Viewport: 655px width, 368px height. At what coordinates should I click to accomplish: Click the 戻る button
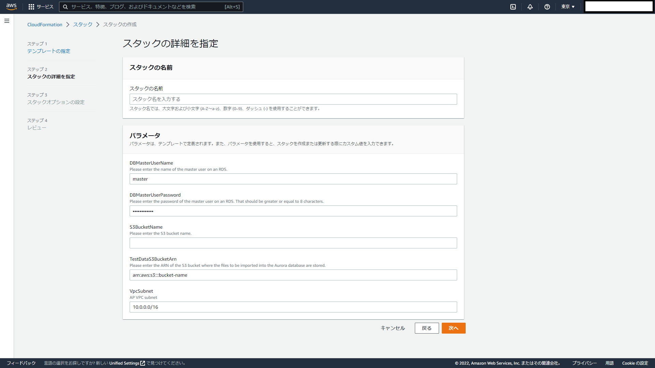(426, 328)
